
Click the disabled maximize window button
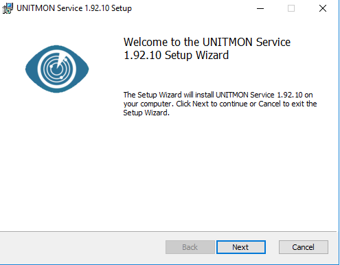291,8
